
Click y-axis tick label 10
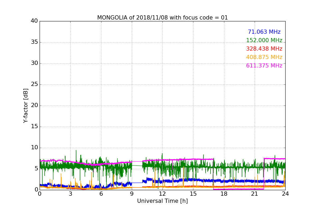pos(34,148)
